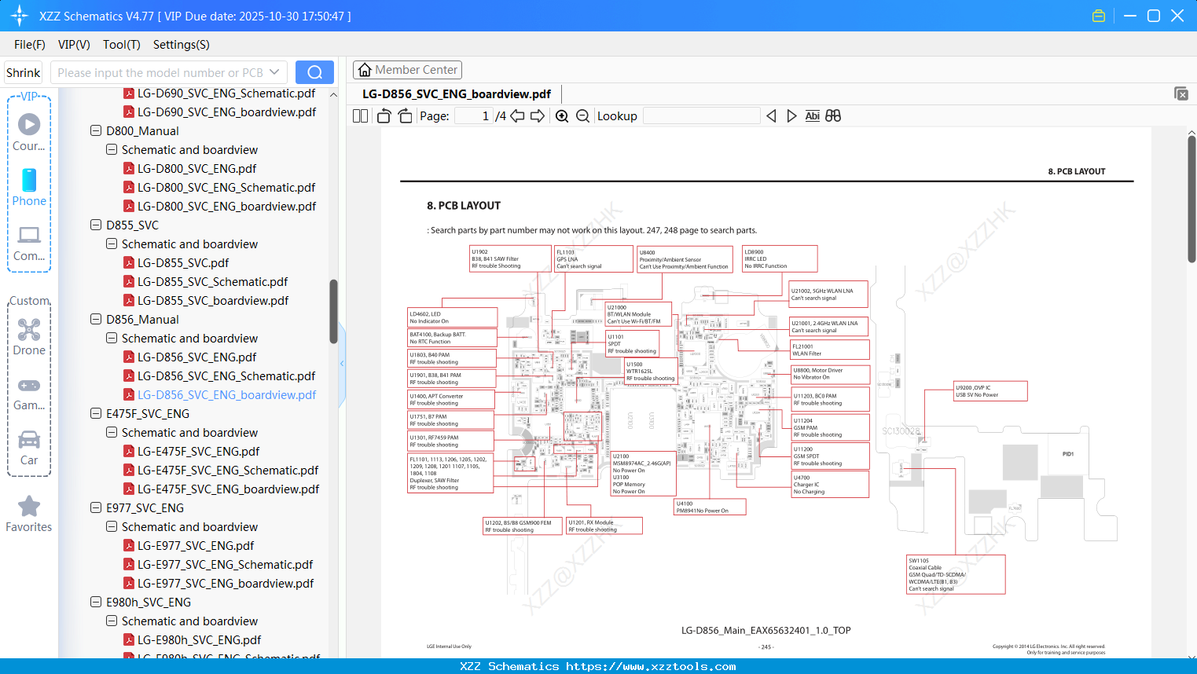Click the Shrink button
The image size is (1197, 674).
[23, 71]
